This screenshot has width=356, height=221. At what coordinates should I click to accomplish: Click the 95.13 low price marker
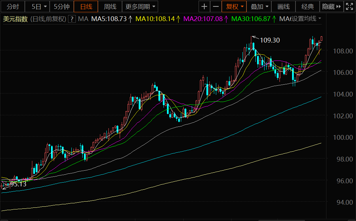pyautogui.click(x=18, y=184)
